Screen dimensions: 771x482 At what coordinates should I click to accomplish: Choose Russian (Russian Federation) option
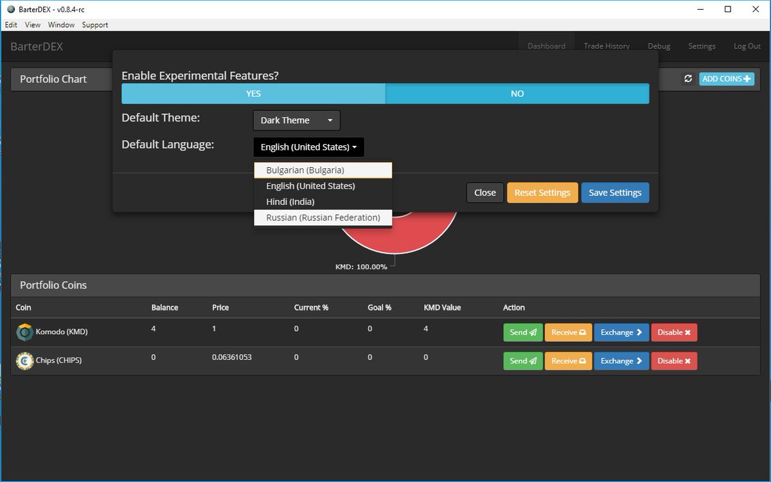pyautogui.click(x=323, y=217)
